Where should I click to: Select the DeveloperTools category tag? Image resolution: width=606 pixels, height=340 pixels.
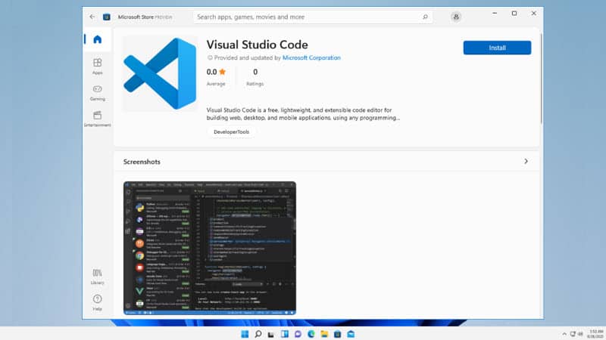click(231, 131)
